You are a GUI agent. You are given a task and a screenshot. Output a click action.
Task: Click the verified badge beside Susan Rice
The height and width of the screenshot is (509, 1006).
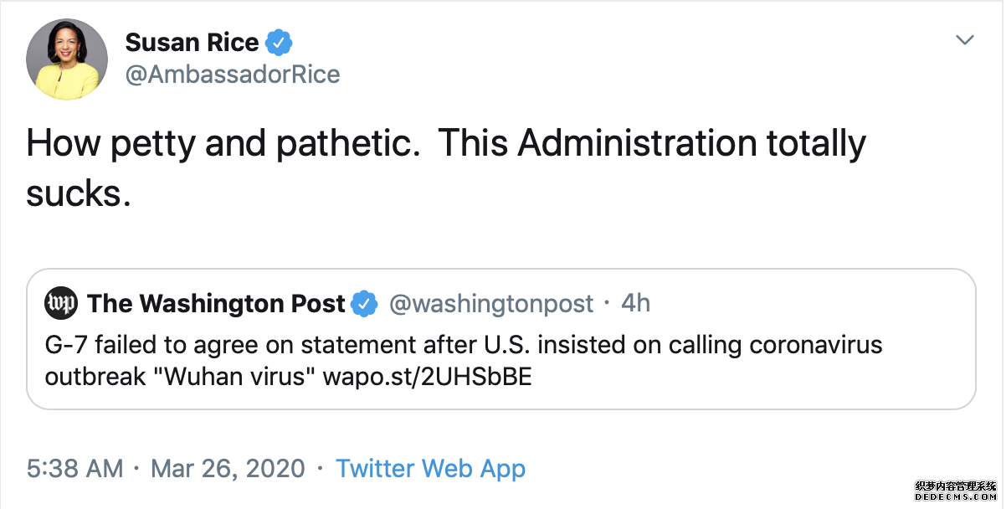(x=279, y=42)
